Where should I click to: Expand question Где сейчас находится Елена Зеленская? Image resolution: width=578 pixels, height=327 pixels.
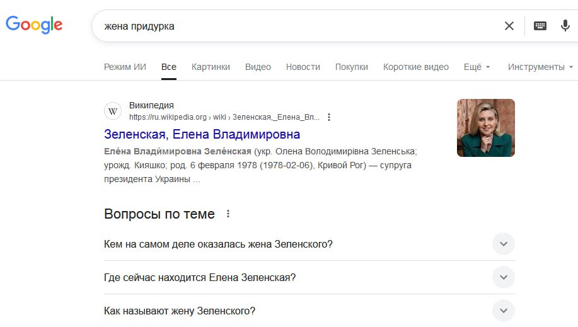(503, 277)
